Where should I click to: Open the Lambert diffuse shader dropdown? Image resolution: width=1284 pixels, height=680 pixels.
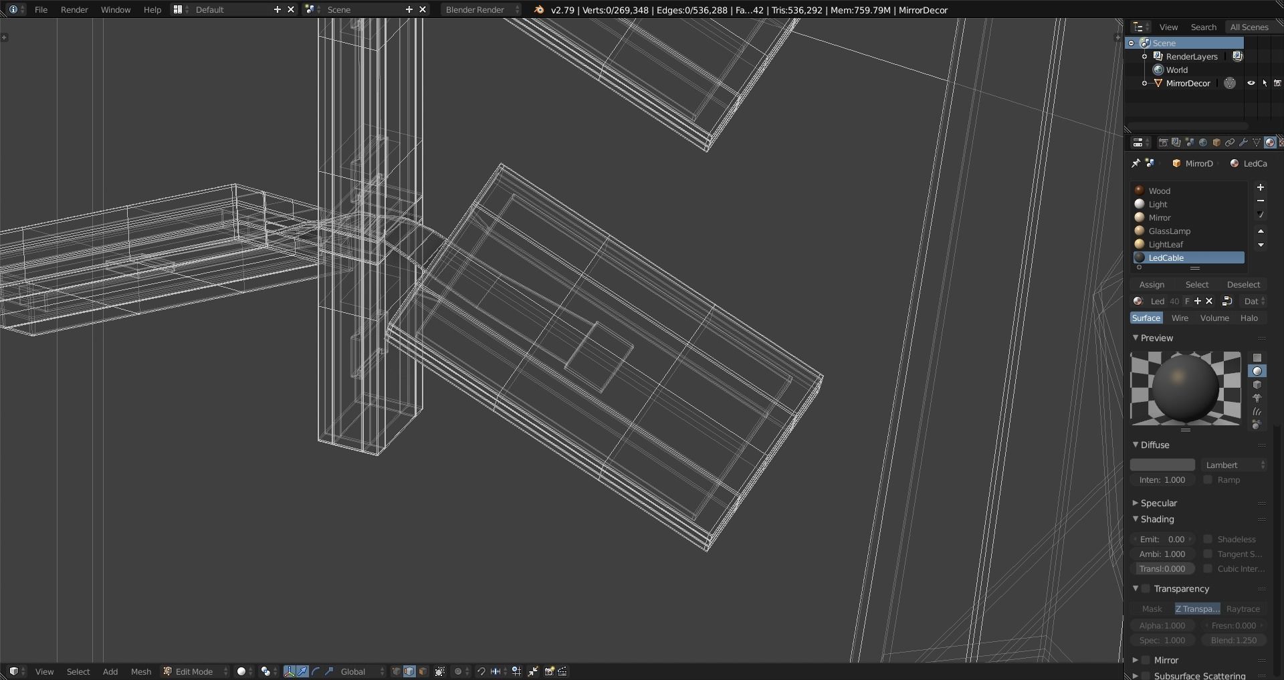pyautogui.click(x=1234, y=465)
